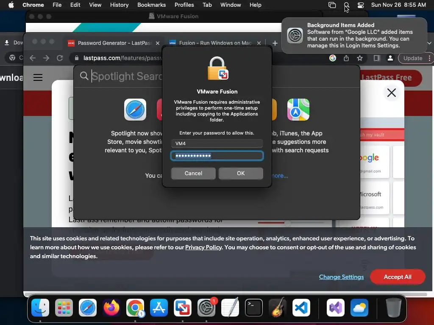Click downloads icon in background Chrome window
This screenshot has height=325, width=434.
tap(7, 43)
